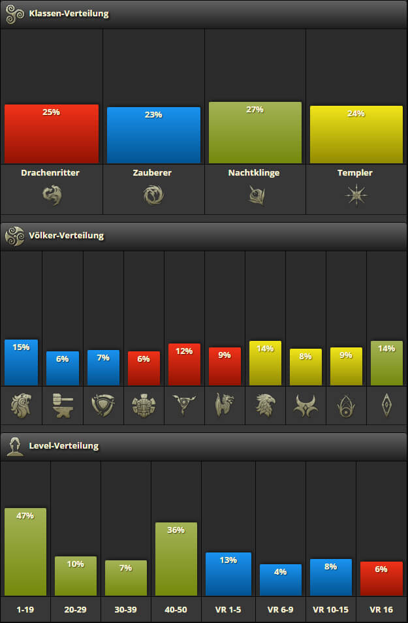Select the hammer and anvil race icon

pos(63,406)
